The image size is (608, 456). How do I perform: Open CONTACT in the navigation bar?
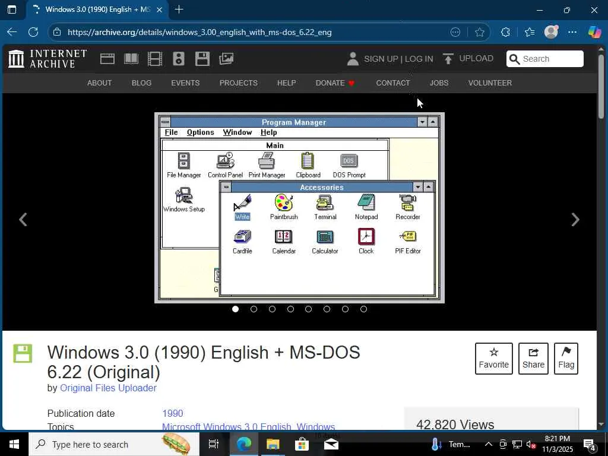[x=393, y=83]
